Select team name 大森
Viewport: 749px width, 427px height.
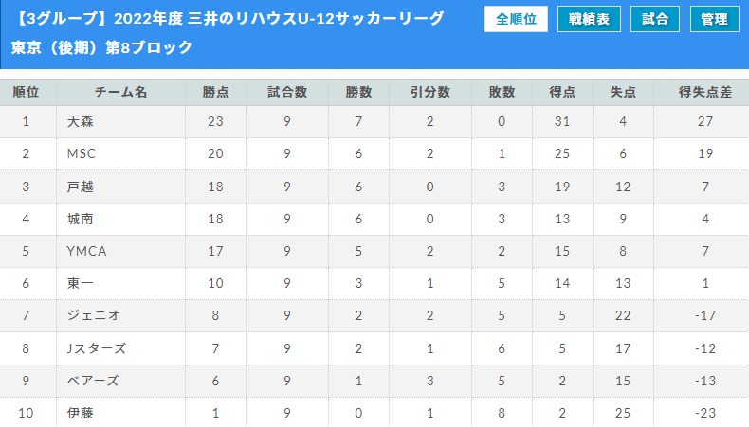(80, 121)
